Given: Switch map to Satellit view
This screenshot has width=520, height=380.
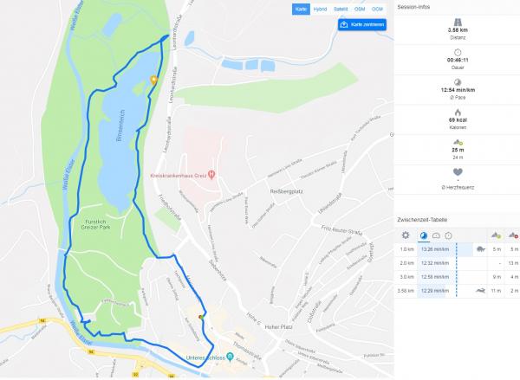Looking at the screenshot, I should pos(341,10).
